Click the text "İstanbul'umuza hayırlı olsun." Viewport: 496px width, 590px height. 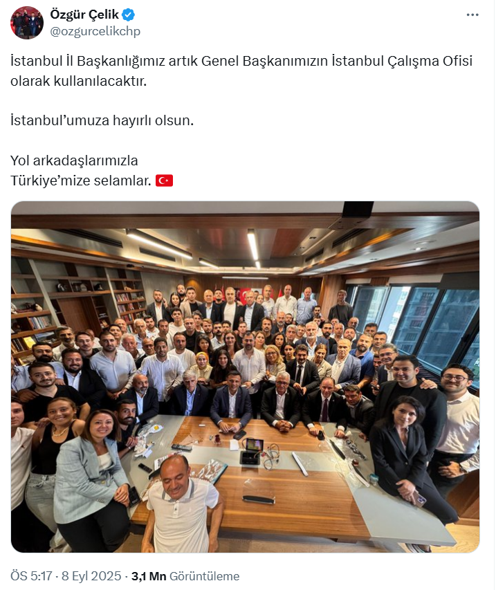coord(102,120)
